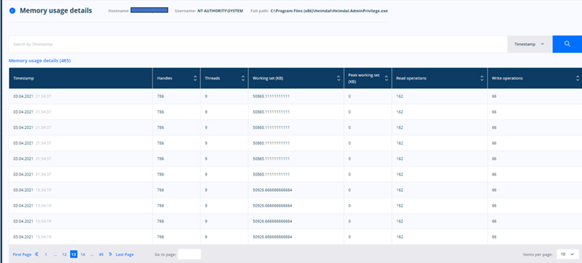Screen dimensions: 582x263
Task: Sort by Working set (KB) column arrows
Action: point(339,78)
